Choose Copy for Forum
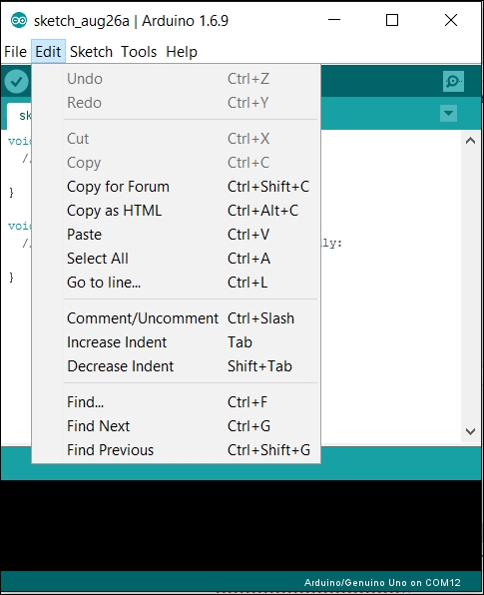Screen dimensions: 484x595 tap(176, 187)
